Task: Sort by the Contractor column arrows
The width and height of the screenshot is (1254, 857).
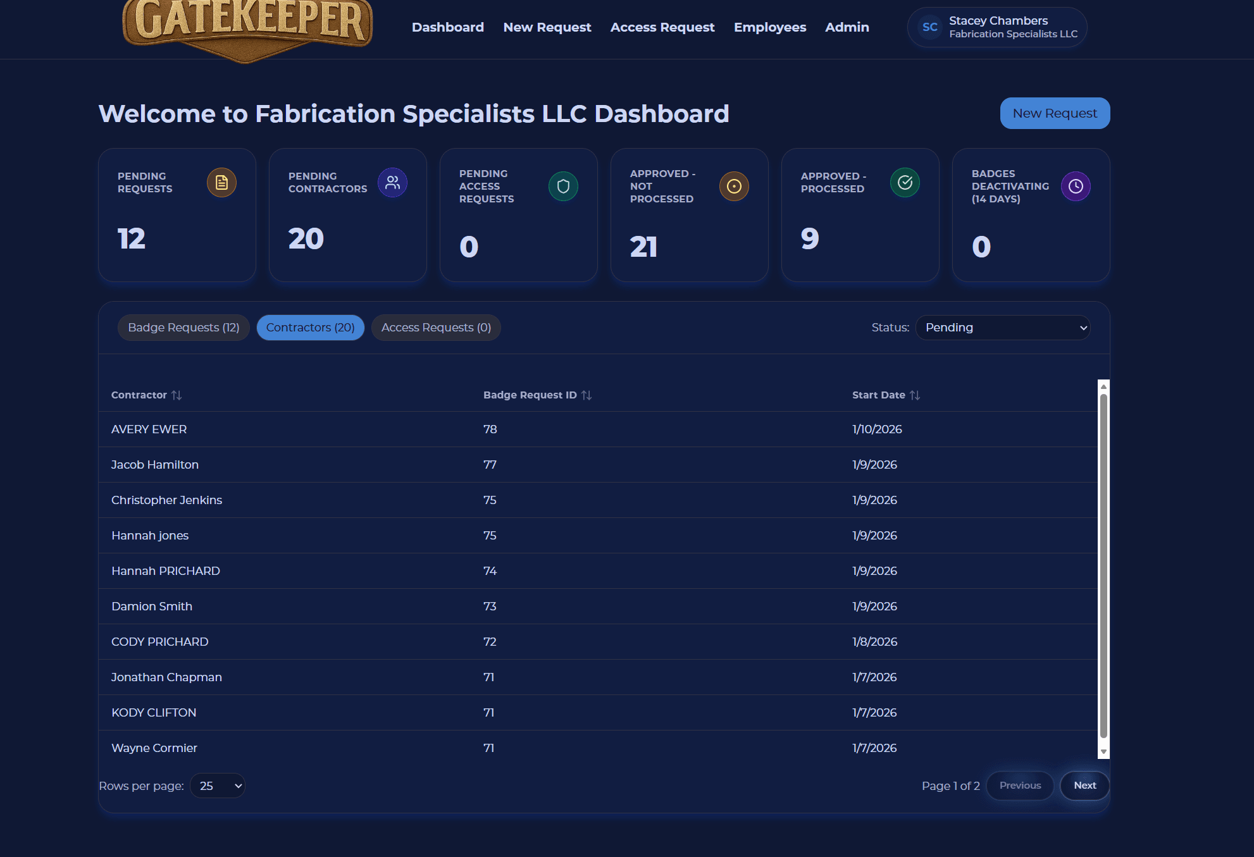Action: pyautogui.click(x=177, y=395)
